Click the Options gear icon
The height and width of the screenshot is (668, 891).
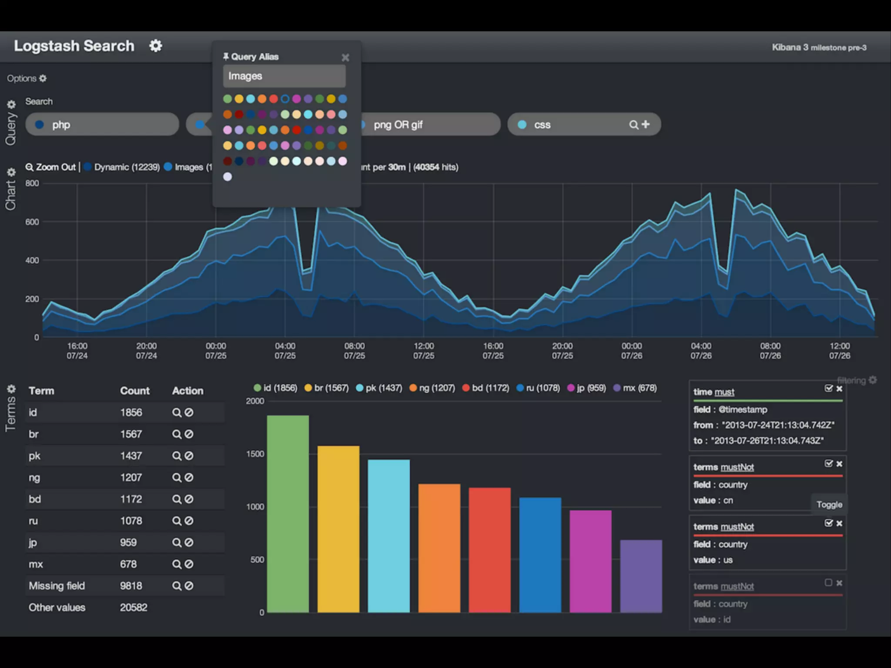[43, 78]
